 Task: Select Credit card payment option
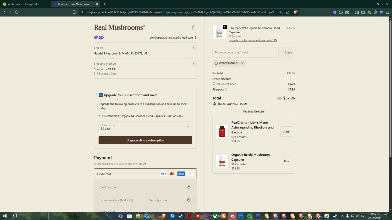(145, 174)
